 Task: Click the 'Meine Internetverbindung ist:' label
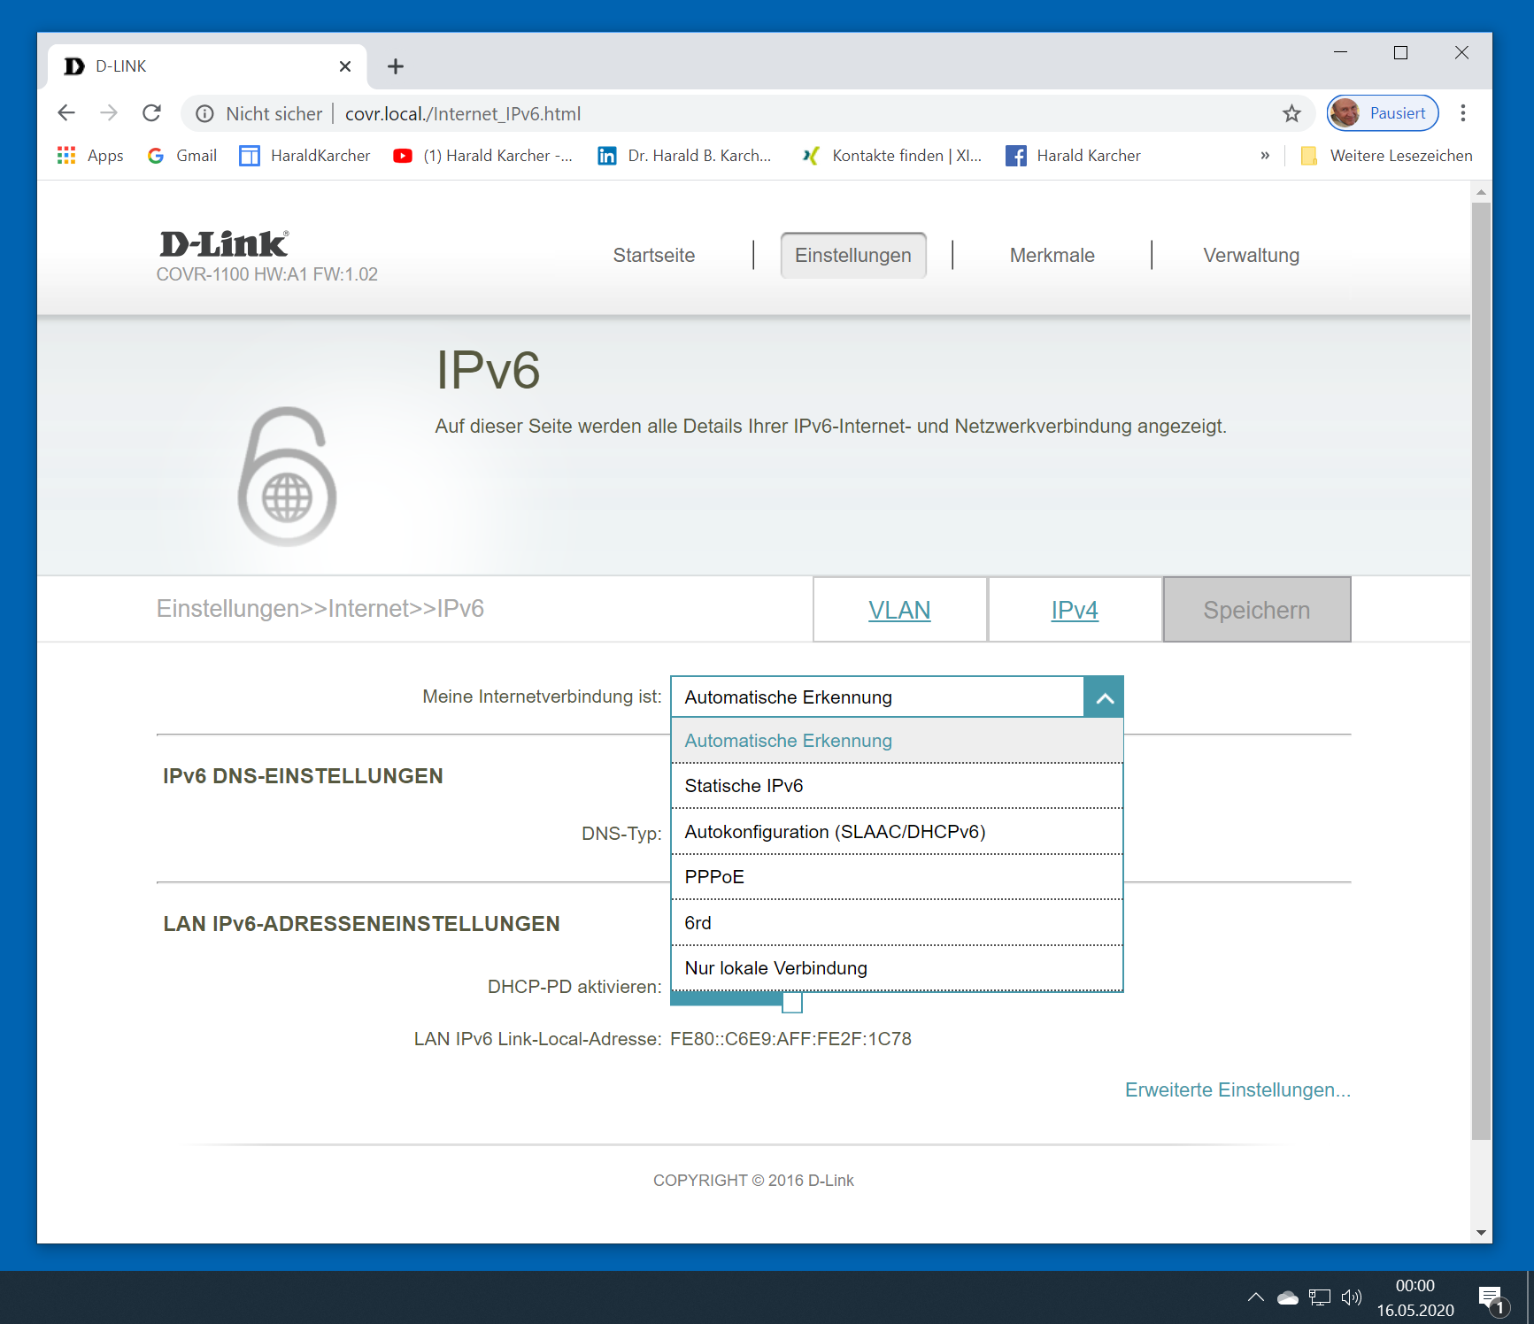tap(542, 697)
